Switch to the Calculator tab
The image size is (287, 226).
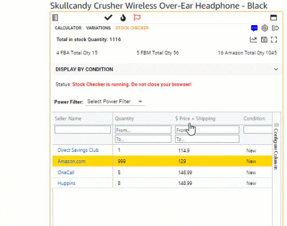(x=68, y=28)
